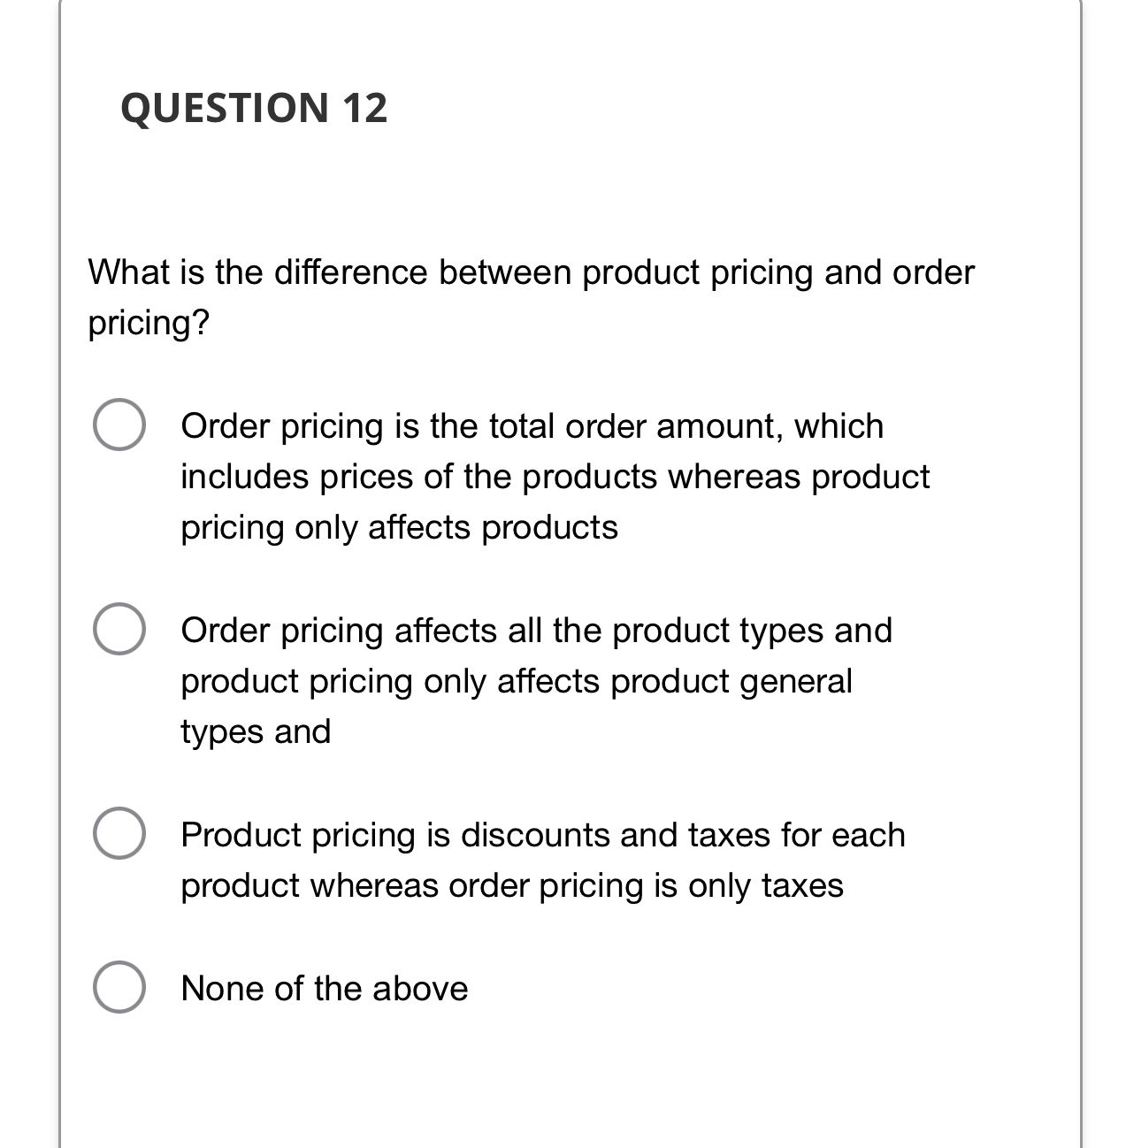Select 'Product pricing is discounts and taxes' option
This screenshot has height=1148, width=1141.
tap(120, 835)
